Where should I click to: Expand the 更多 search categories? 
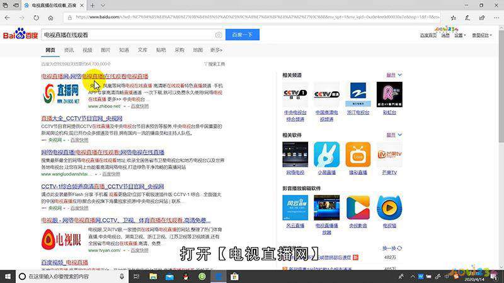point(216,50)
